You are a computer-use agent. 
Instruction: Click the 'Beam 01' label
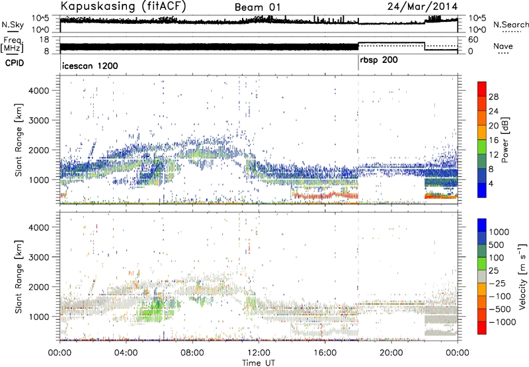click(257, 7)
